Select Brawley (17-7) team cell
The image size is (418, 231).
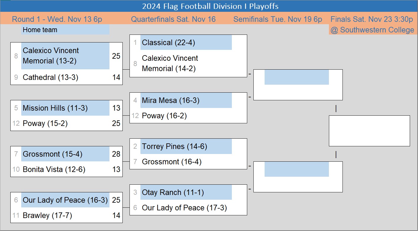click(x=47, y=216)
